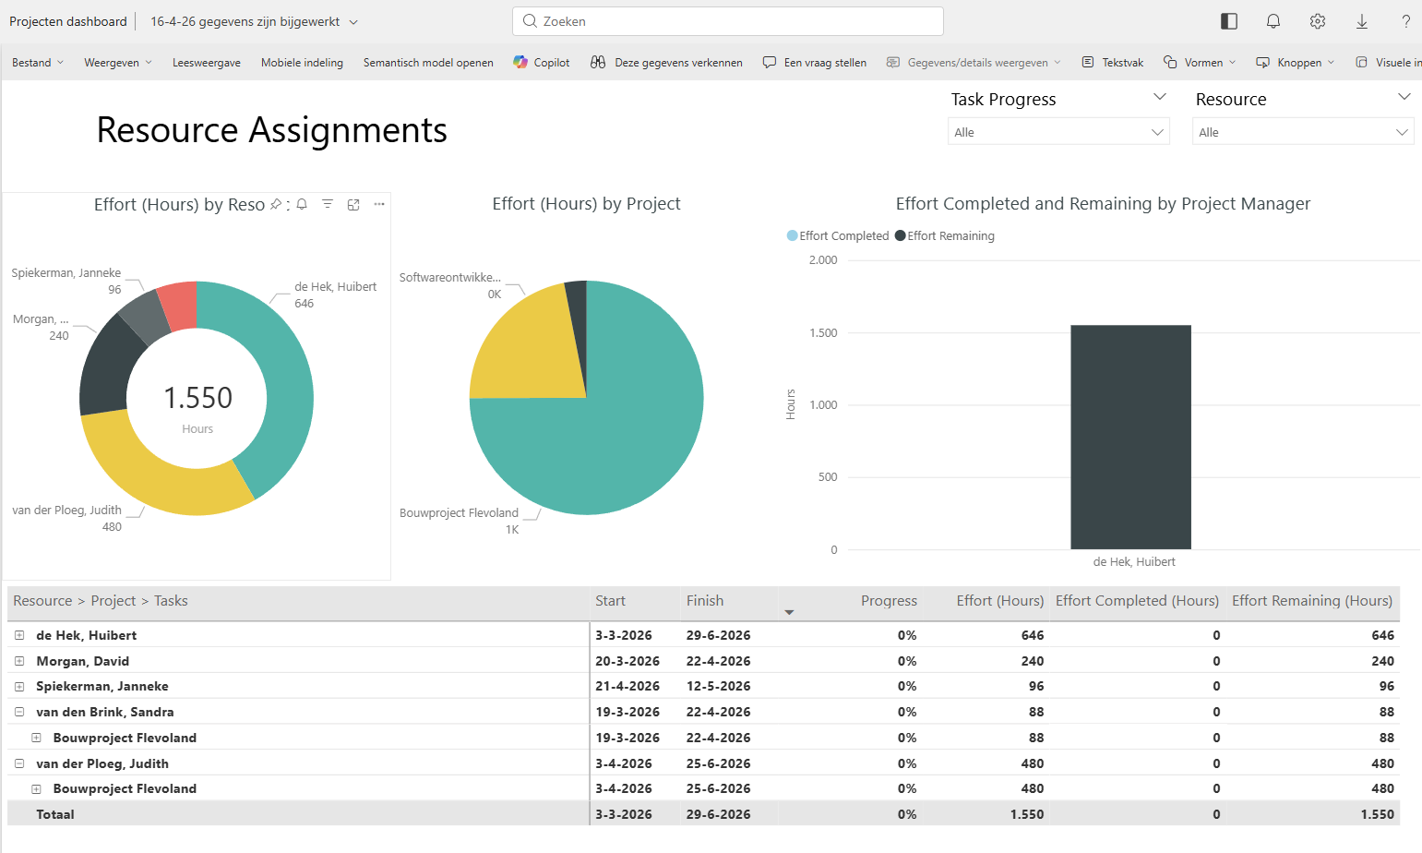The image size is (1422, 853).
Task: Open the Task Progress slicer dropdown
Action: click(1157, 131)
